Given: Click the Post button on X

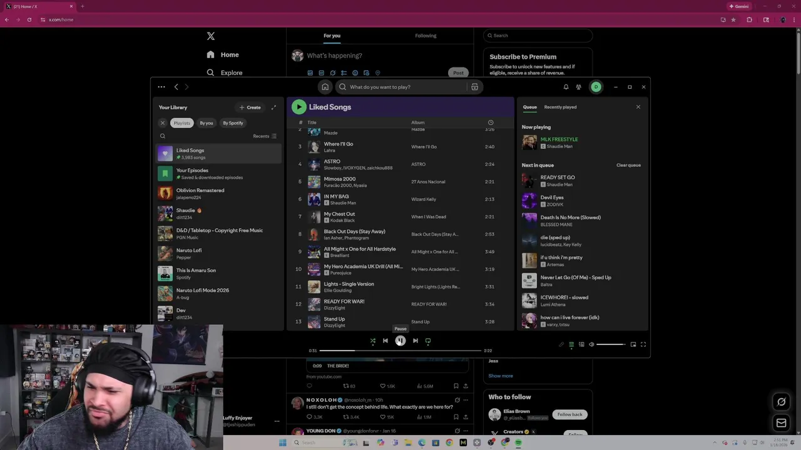Looking at the screenshot, I should tap(459, 72).
